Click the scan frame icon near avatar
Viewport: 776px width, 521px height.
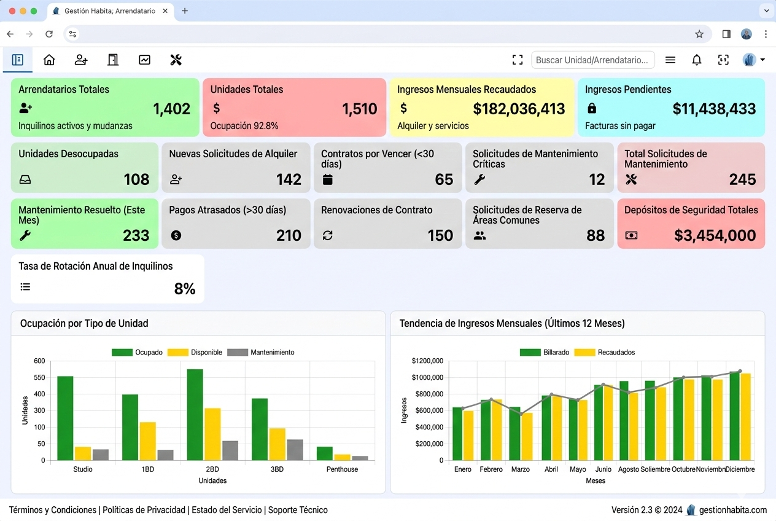click(x=723, y=60)
